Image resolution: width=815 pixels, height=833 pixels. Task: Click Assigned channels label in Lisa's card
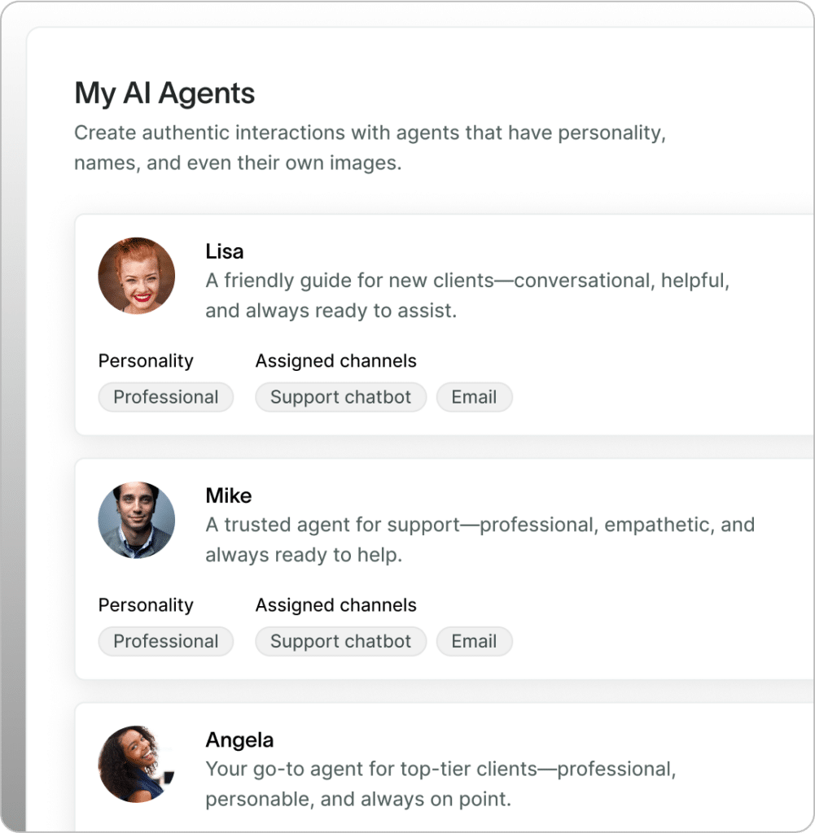click(336, 360)
